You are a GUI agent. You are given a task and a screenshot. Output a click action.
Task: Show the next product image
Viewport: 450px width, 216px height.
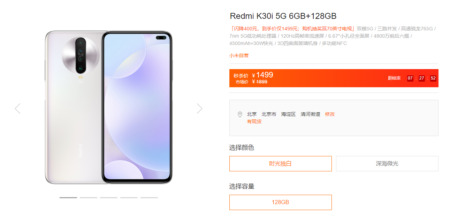199,109
